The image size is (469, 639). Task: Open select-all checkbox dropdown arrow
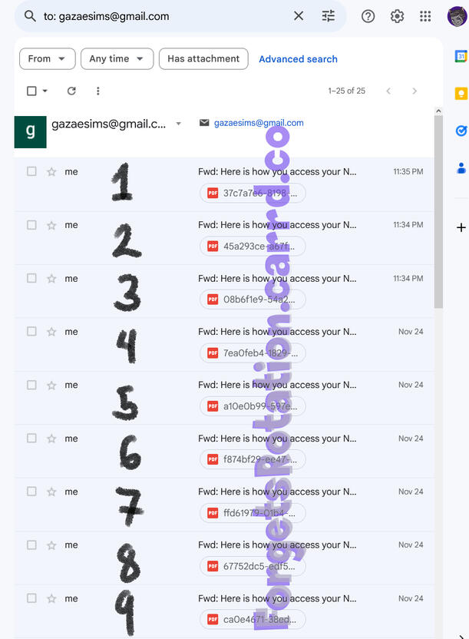coord(45,91)
